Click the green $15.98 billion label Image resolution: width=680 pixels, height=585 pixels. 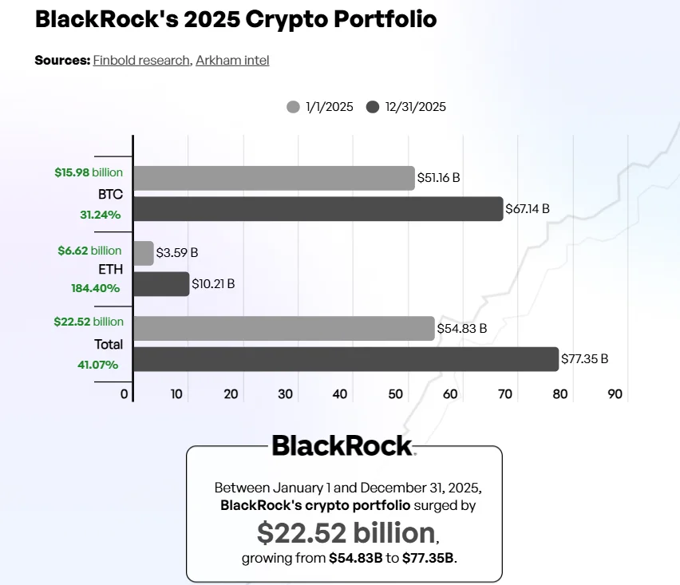click(x=89, y=172)
